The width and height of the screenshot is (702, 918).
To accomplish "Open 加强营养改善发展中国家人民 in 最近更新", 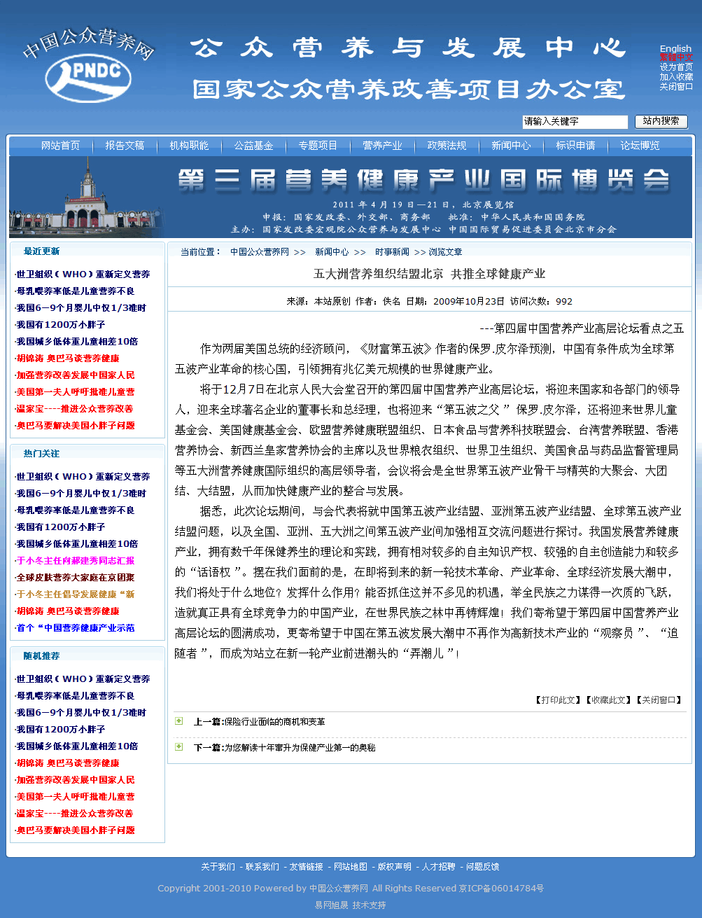I will 76,375.
